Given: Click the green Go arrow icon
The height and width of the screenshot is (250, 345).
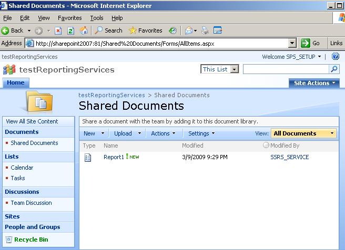Looking at the screenshot, I should (306, 43).
